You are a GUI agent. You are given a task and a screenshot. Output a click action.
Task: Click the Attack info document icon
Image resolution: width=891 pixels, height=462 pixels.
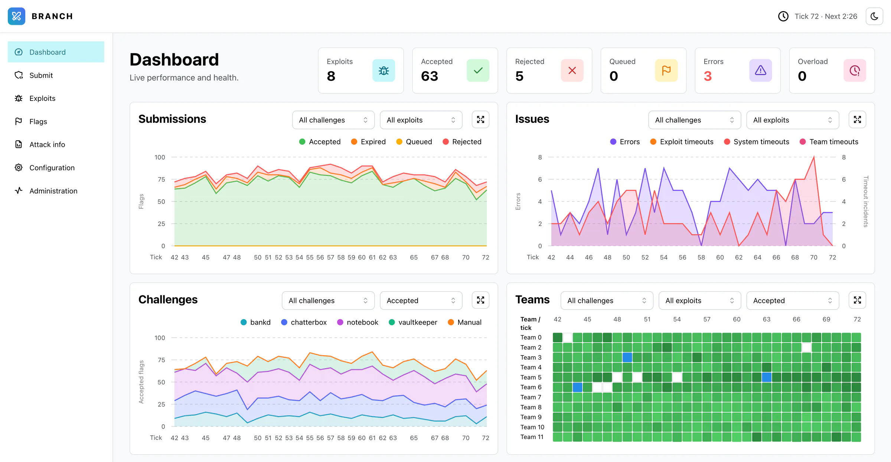[x=19, y=144]
